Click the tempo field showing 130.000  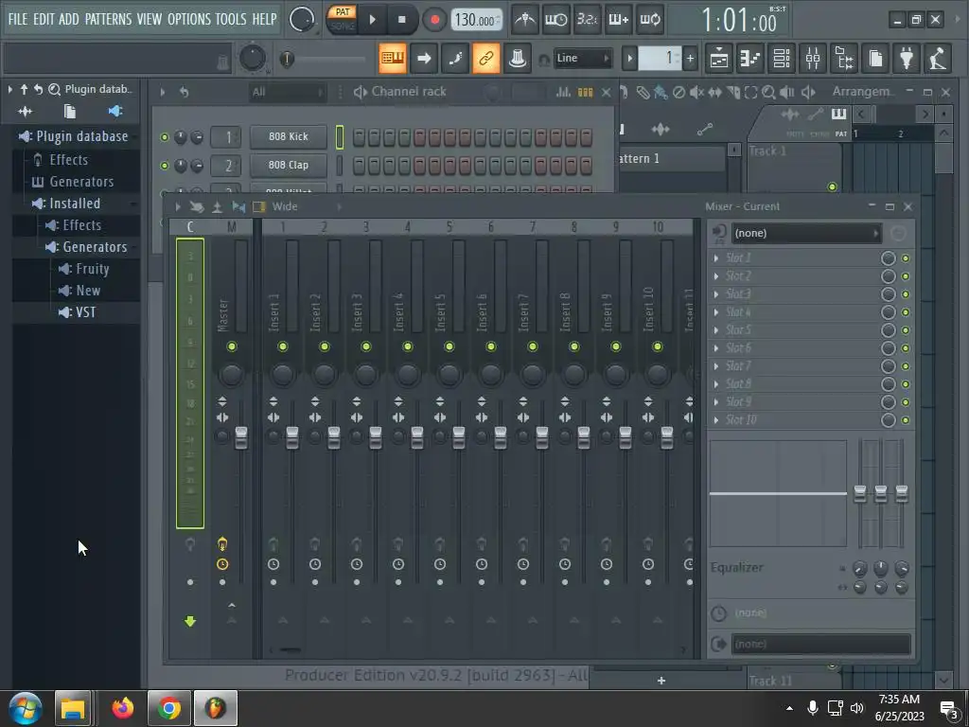(x=476, y=21)
